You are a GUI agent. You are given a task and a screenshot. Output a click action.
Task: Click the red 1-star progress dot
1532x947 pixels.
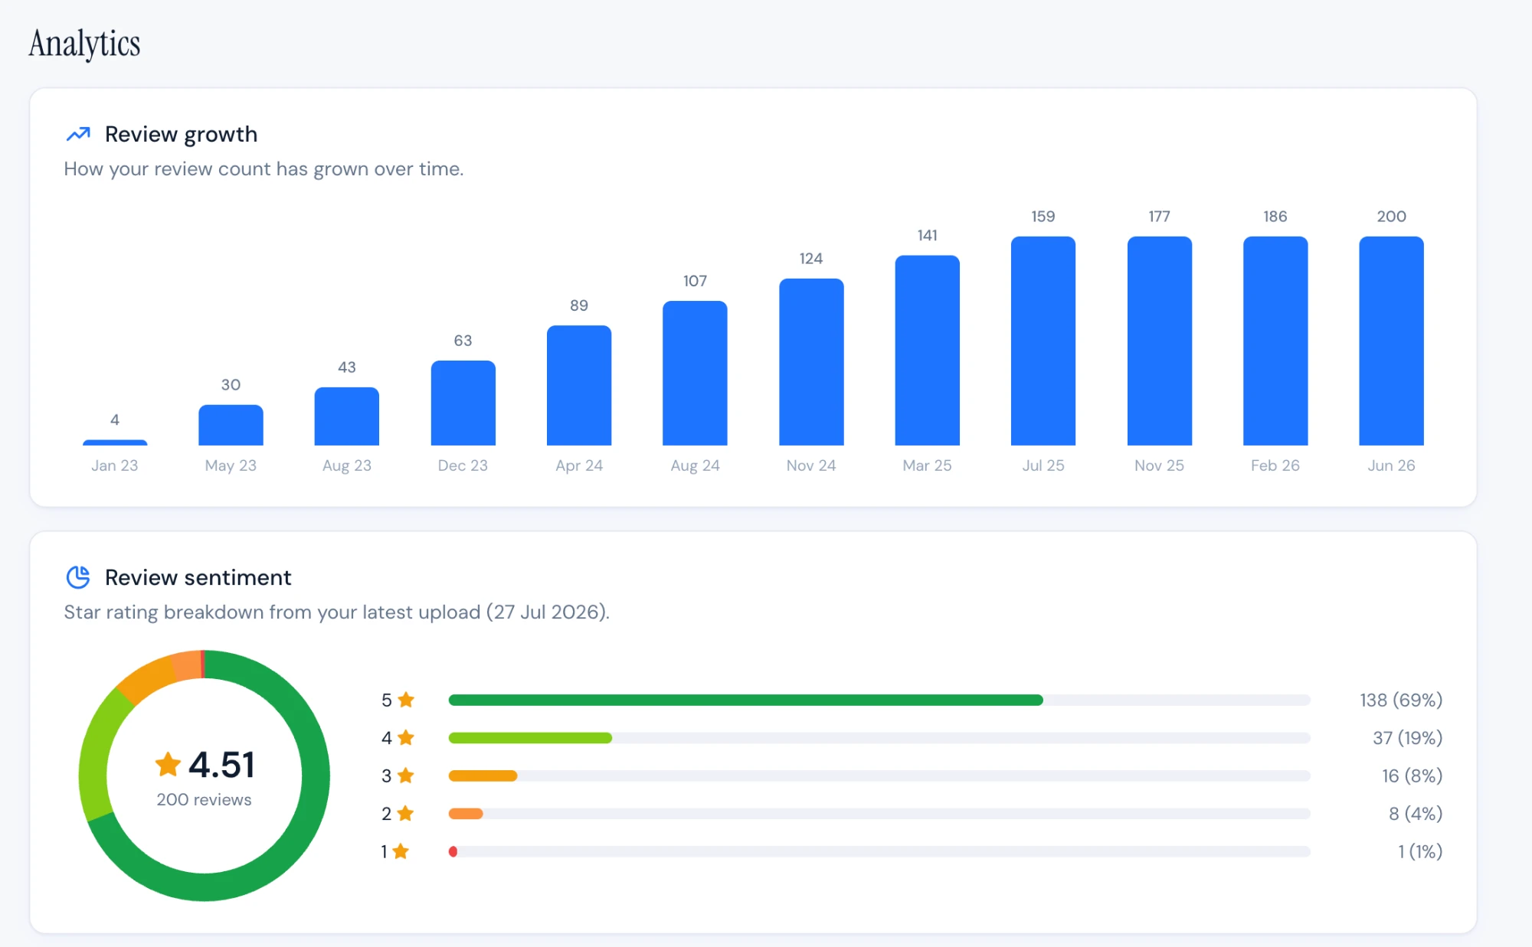point(453,851)
